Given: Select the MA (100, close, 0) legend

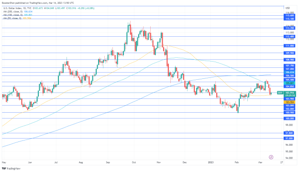Looking at the screenshot, I should click(13, 15).
